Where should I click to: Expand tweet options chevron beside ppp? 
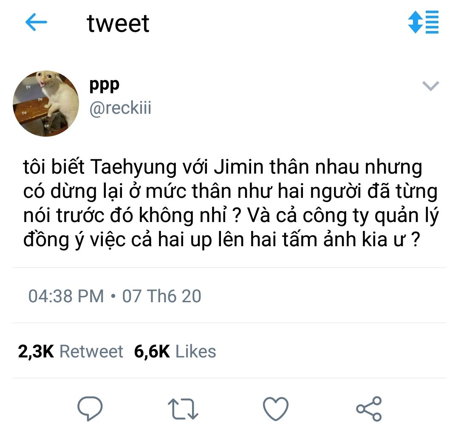pyautogui.click(x=431, y=86)
